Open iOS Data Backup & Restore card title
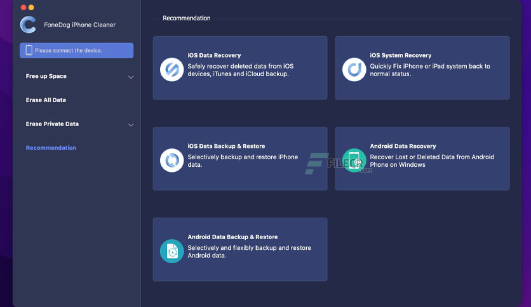Viewport: 531px width, 307px height. (x=226, y=146)
